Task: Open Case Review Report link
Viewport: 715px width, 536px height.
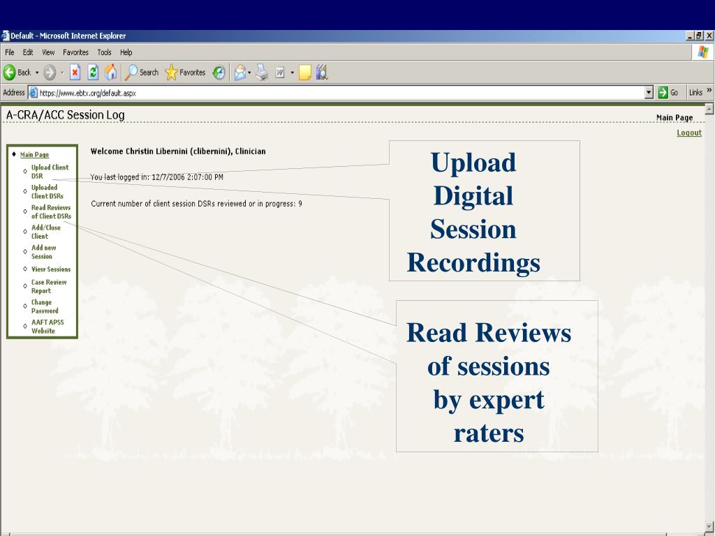Action: click(49, 286)
